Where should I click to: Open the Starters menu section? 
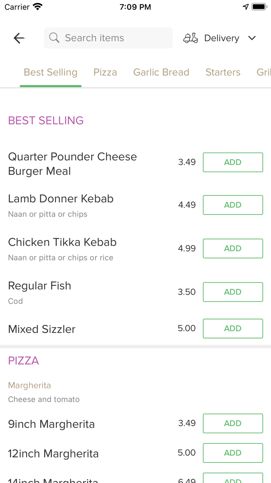[223, 72]
